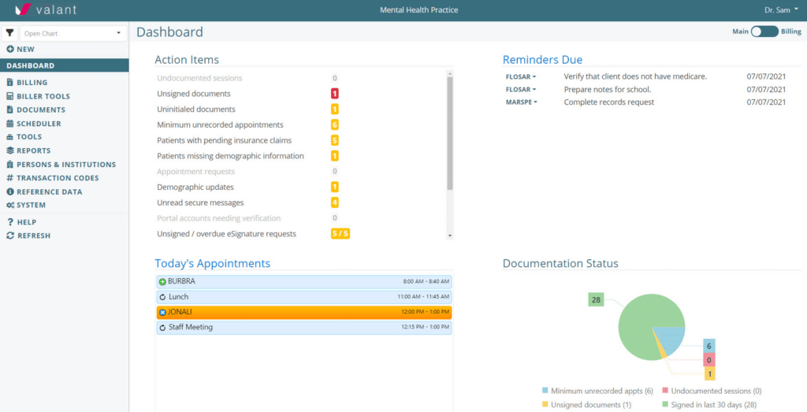Select the BURBRA appointment row
807x412 pixels.
tap(304, 282)
